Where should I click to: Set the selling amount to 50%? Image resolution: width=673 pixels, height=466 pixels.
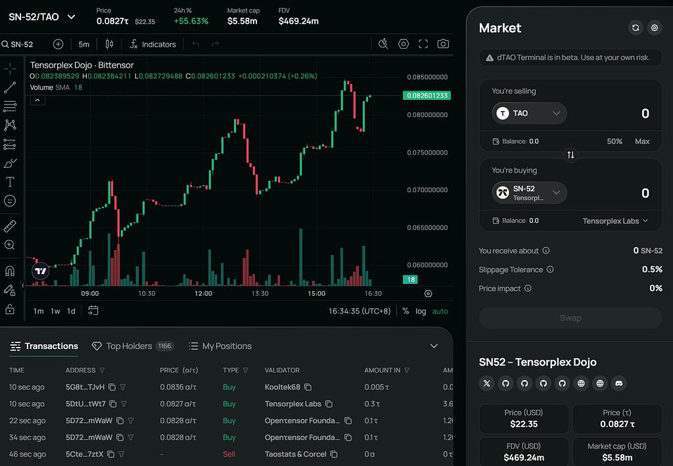615,141
